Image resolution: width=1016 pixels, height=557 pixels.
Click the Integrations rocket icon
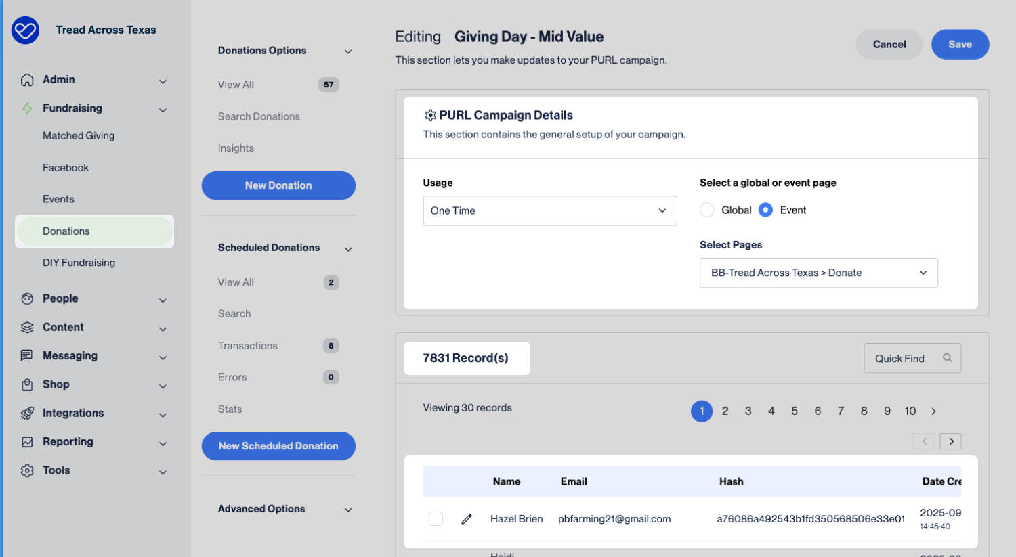tap(27, 413)
